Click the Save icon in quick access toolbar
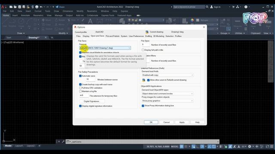 (19, 7)
